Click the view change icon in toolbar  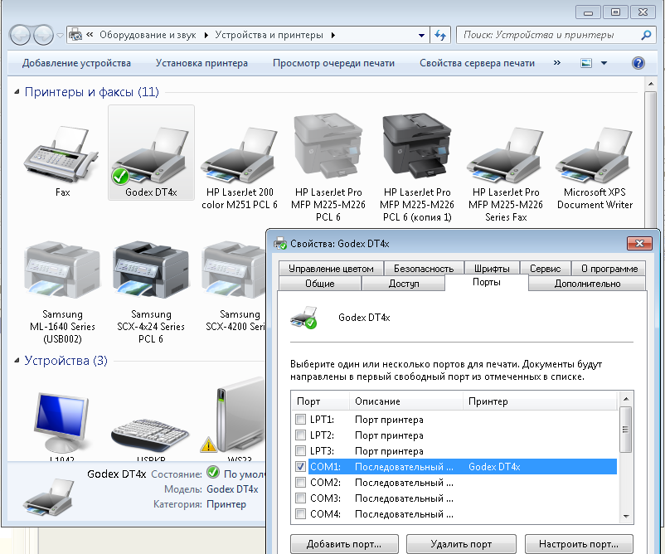[586, 63]
